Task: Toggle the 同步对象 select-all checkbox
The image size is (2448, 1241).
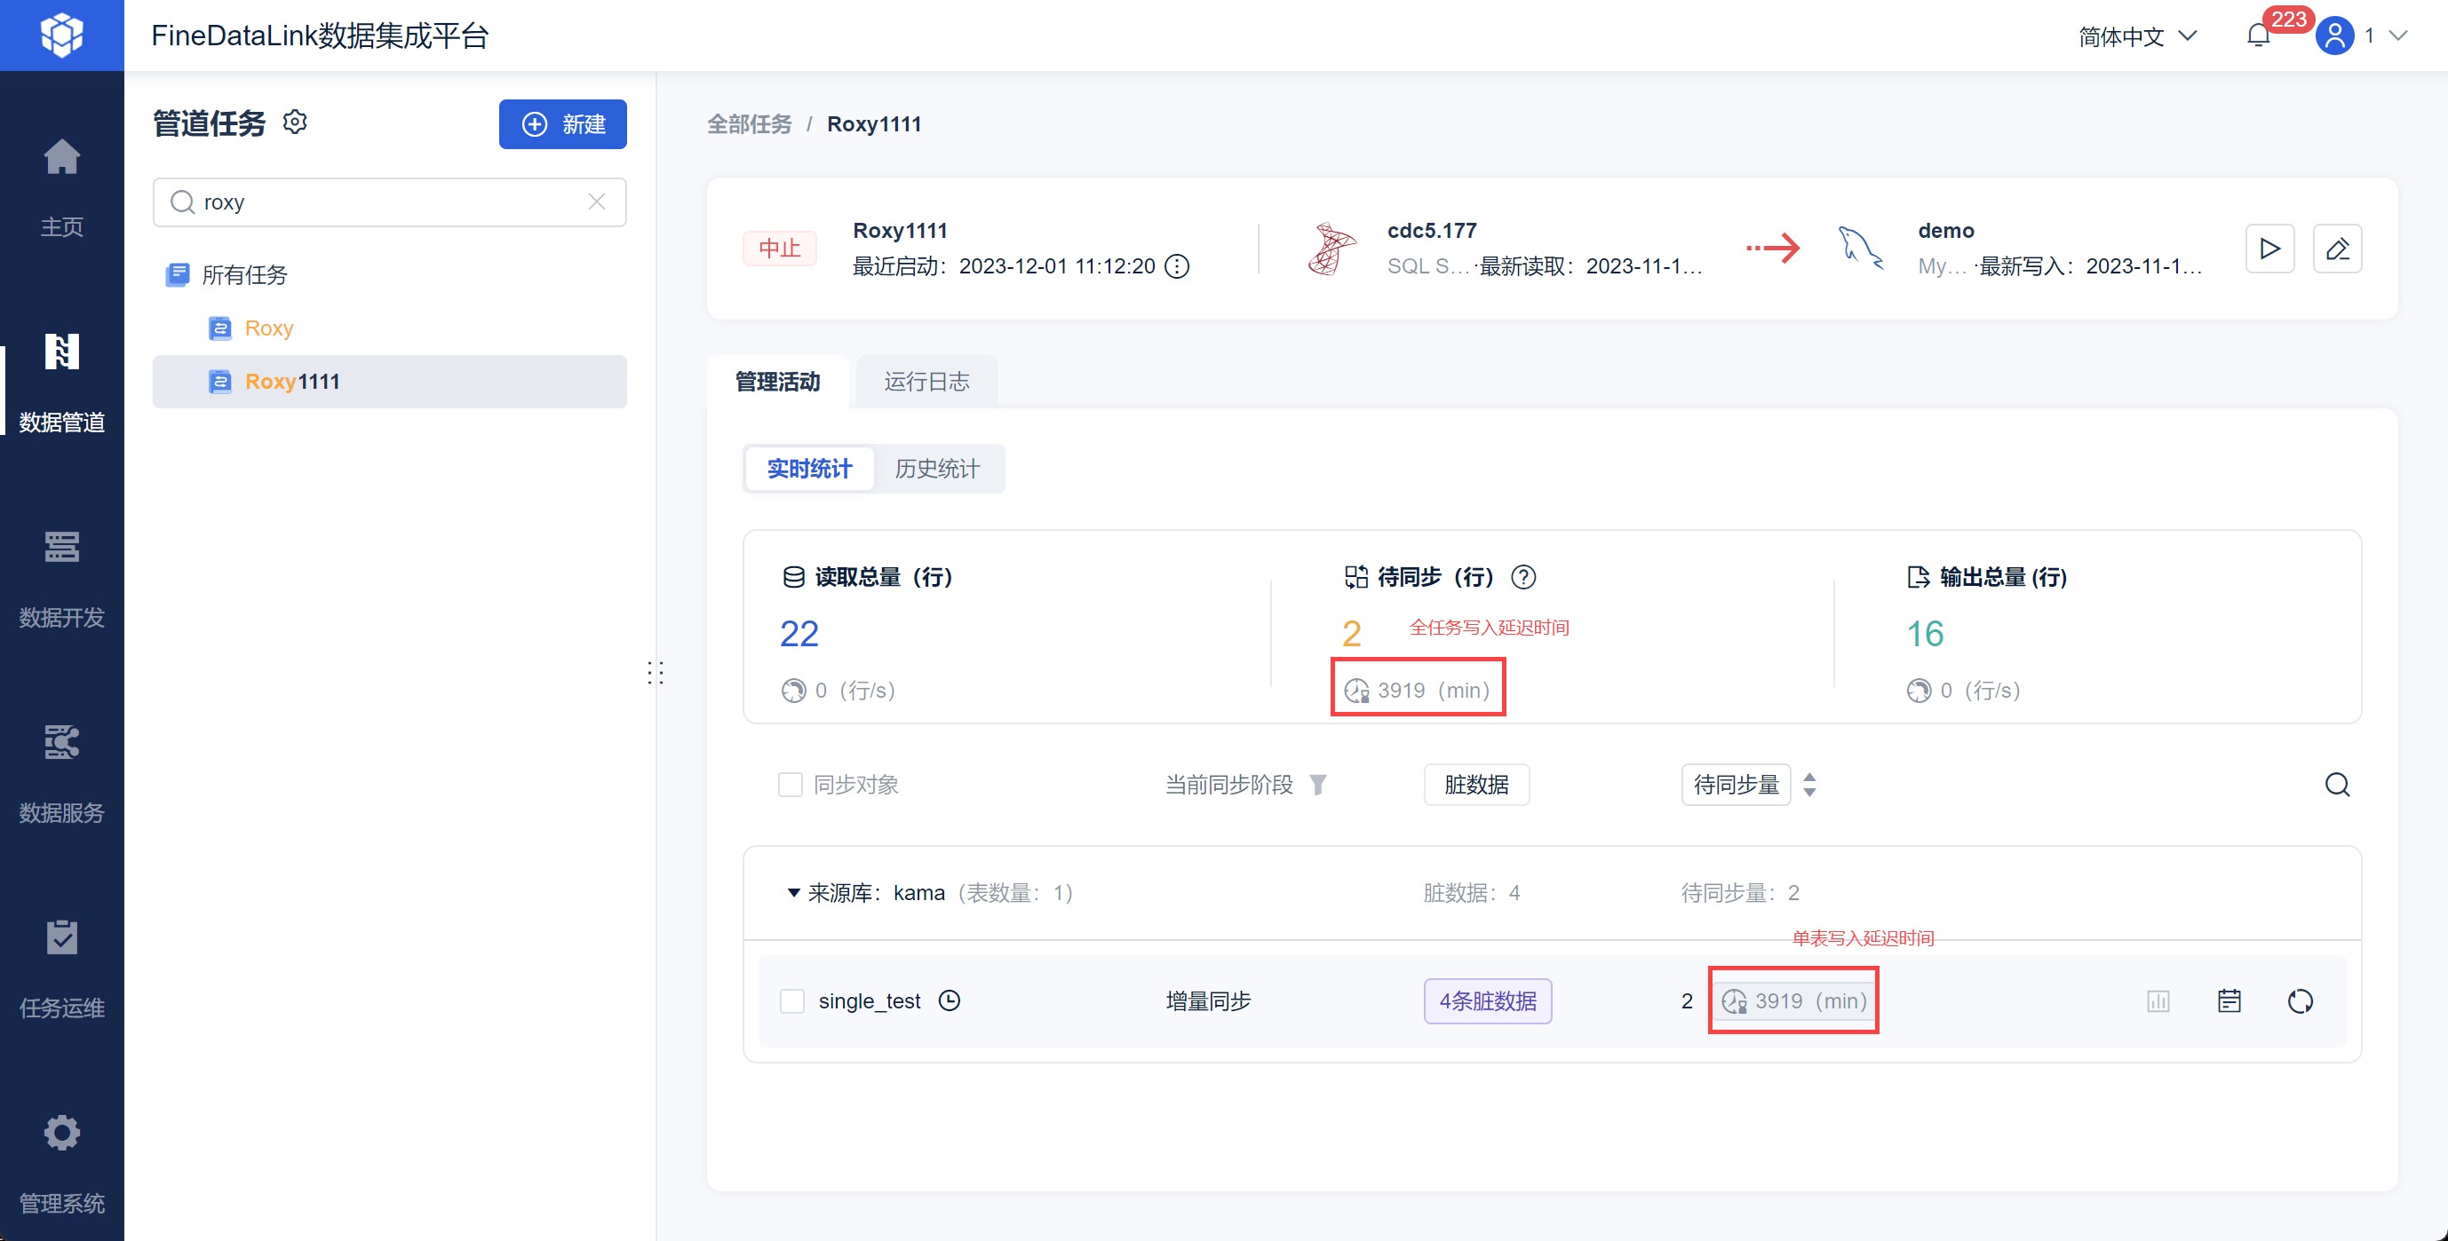Action: (790, 785)
